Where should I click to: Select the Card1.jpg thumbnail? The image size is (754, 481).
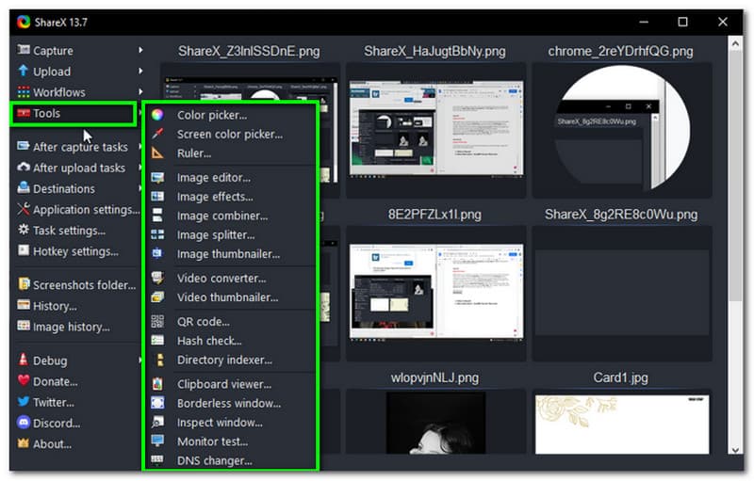coord(622,424)
